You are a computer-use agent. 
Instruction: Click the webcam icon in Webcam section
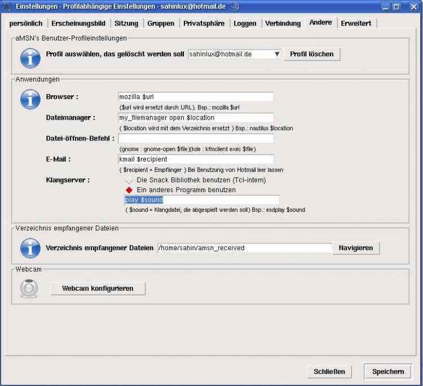[29, 289]
